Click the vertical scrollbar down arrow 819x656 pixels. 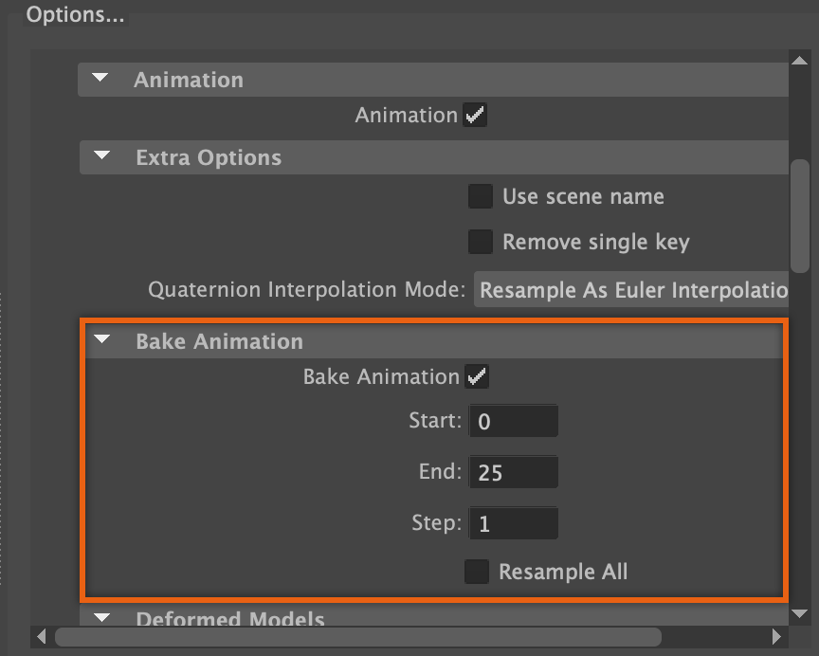[x=799, y=613]
